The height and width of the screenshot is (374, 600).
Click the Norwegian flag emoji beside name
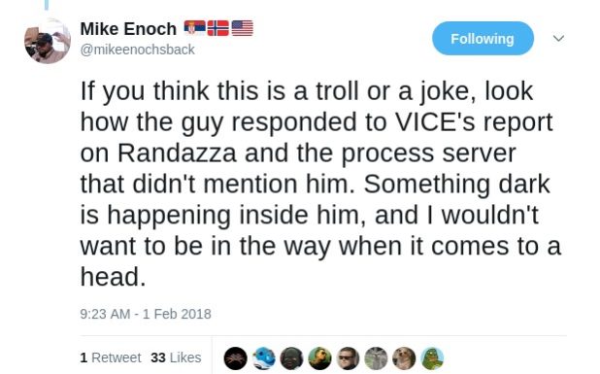click(x=218, y=28)
